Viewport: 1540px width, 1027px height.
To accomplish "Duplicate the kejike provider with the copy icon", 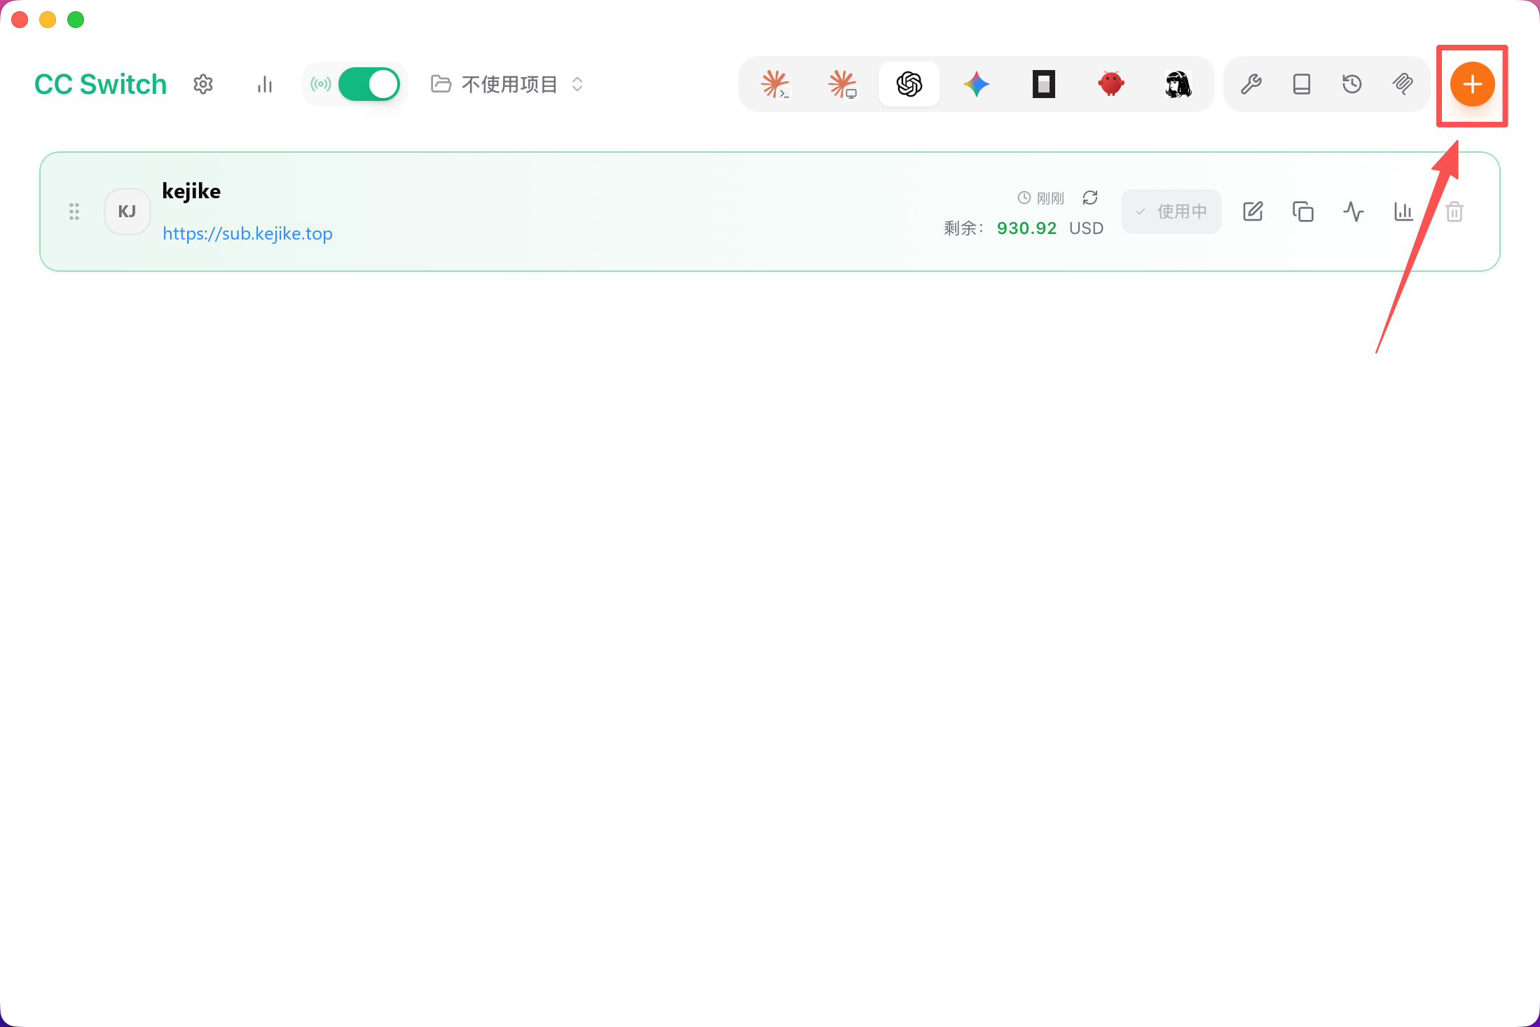I will [1303, 212].
